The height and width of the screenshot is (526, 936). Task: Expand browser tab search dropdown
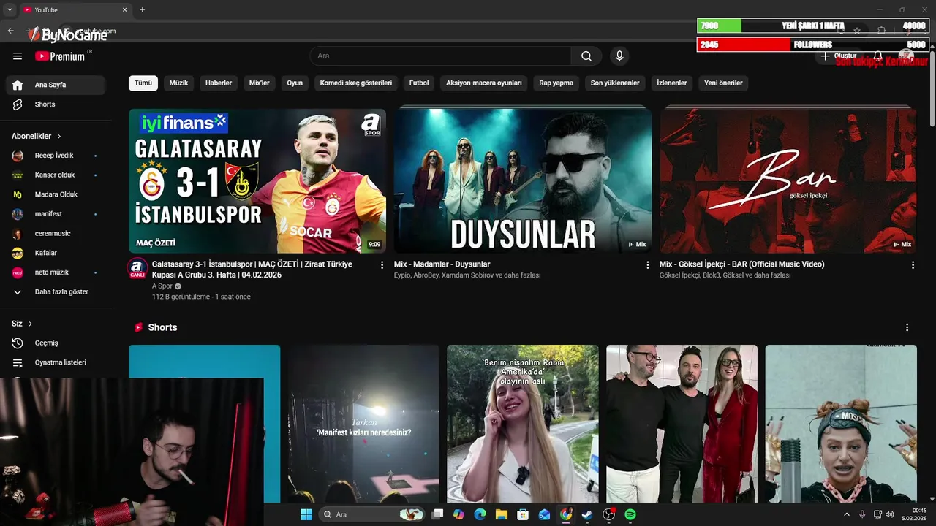[x=10, y=10]
